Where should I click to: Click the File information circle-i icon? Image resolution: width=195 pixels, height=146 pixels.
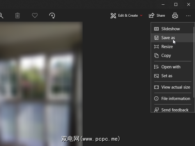(x=156, y=99)
